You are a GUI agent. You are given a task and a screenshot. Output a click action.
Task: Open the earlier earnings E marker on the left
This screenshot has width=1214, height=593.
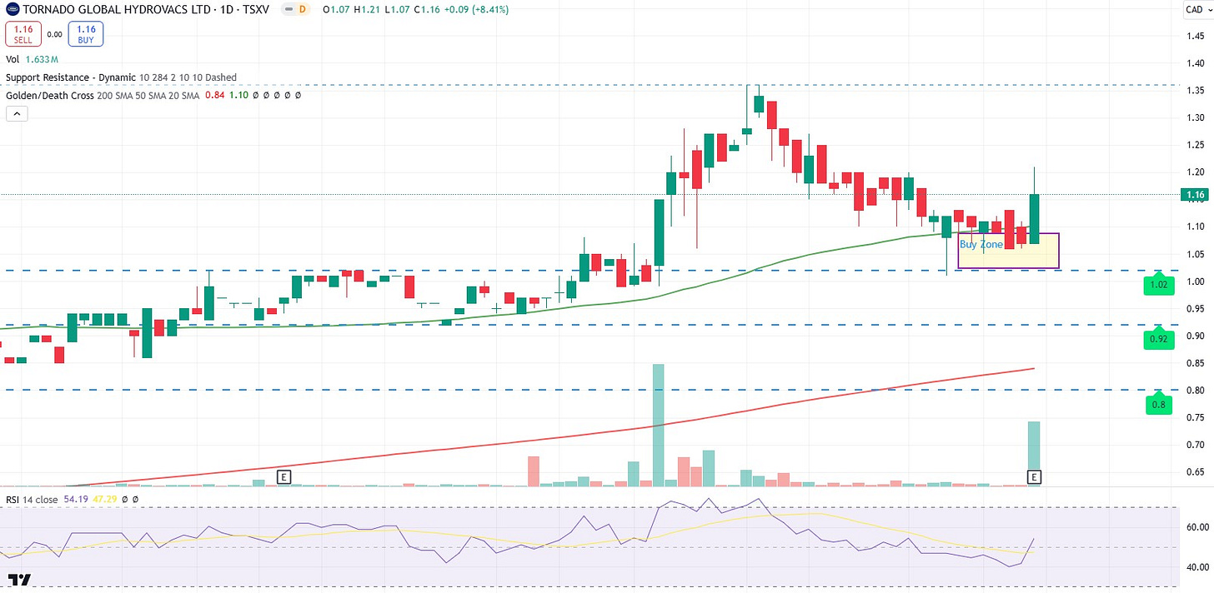pos(283,477)
